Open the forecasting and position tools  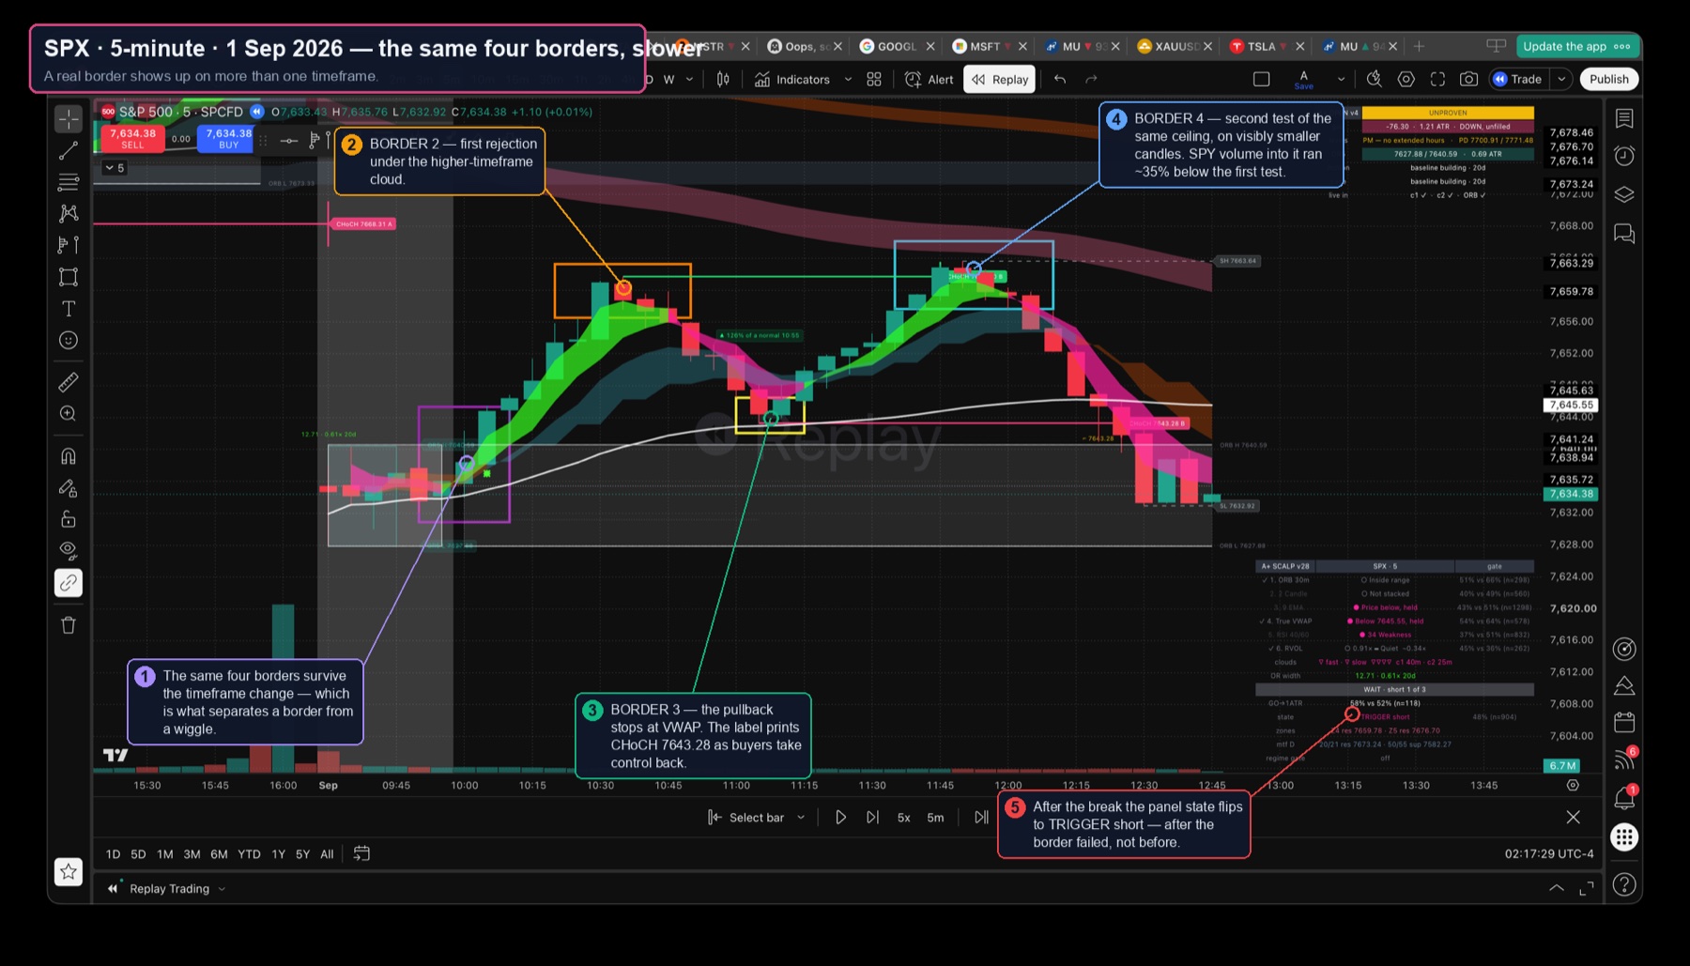pyautogui.click(x=69, y=245)
